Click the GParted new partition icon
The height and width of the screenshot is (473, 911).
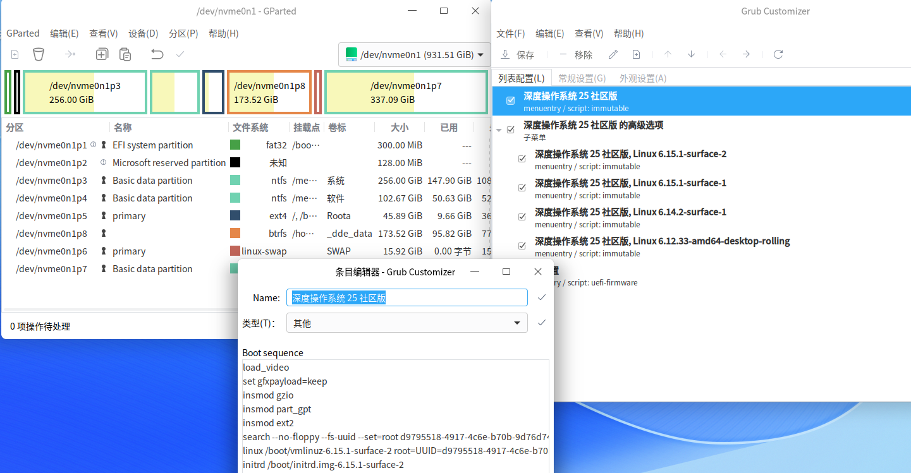coord(15,54)
